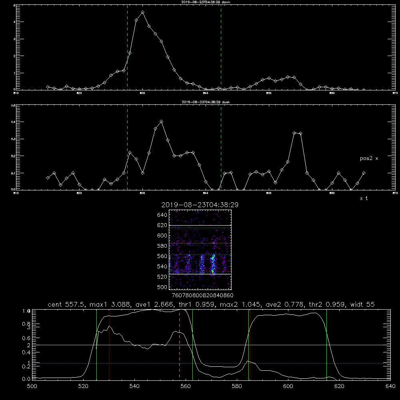Screen dimensions: 400x400
Task: Click heatmap x-axis label string '760780800820840860'
Action: click(x=203, y=295)
